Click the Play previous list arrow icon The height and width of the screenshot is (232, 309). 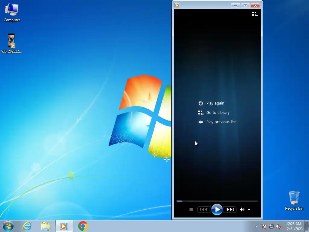(201, 122)
